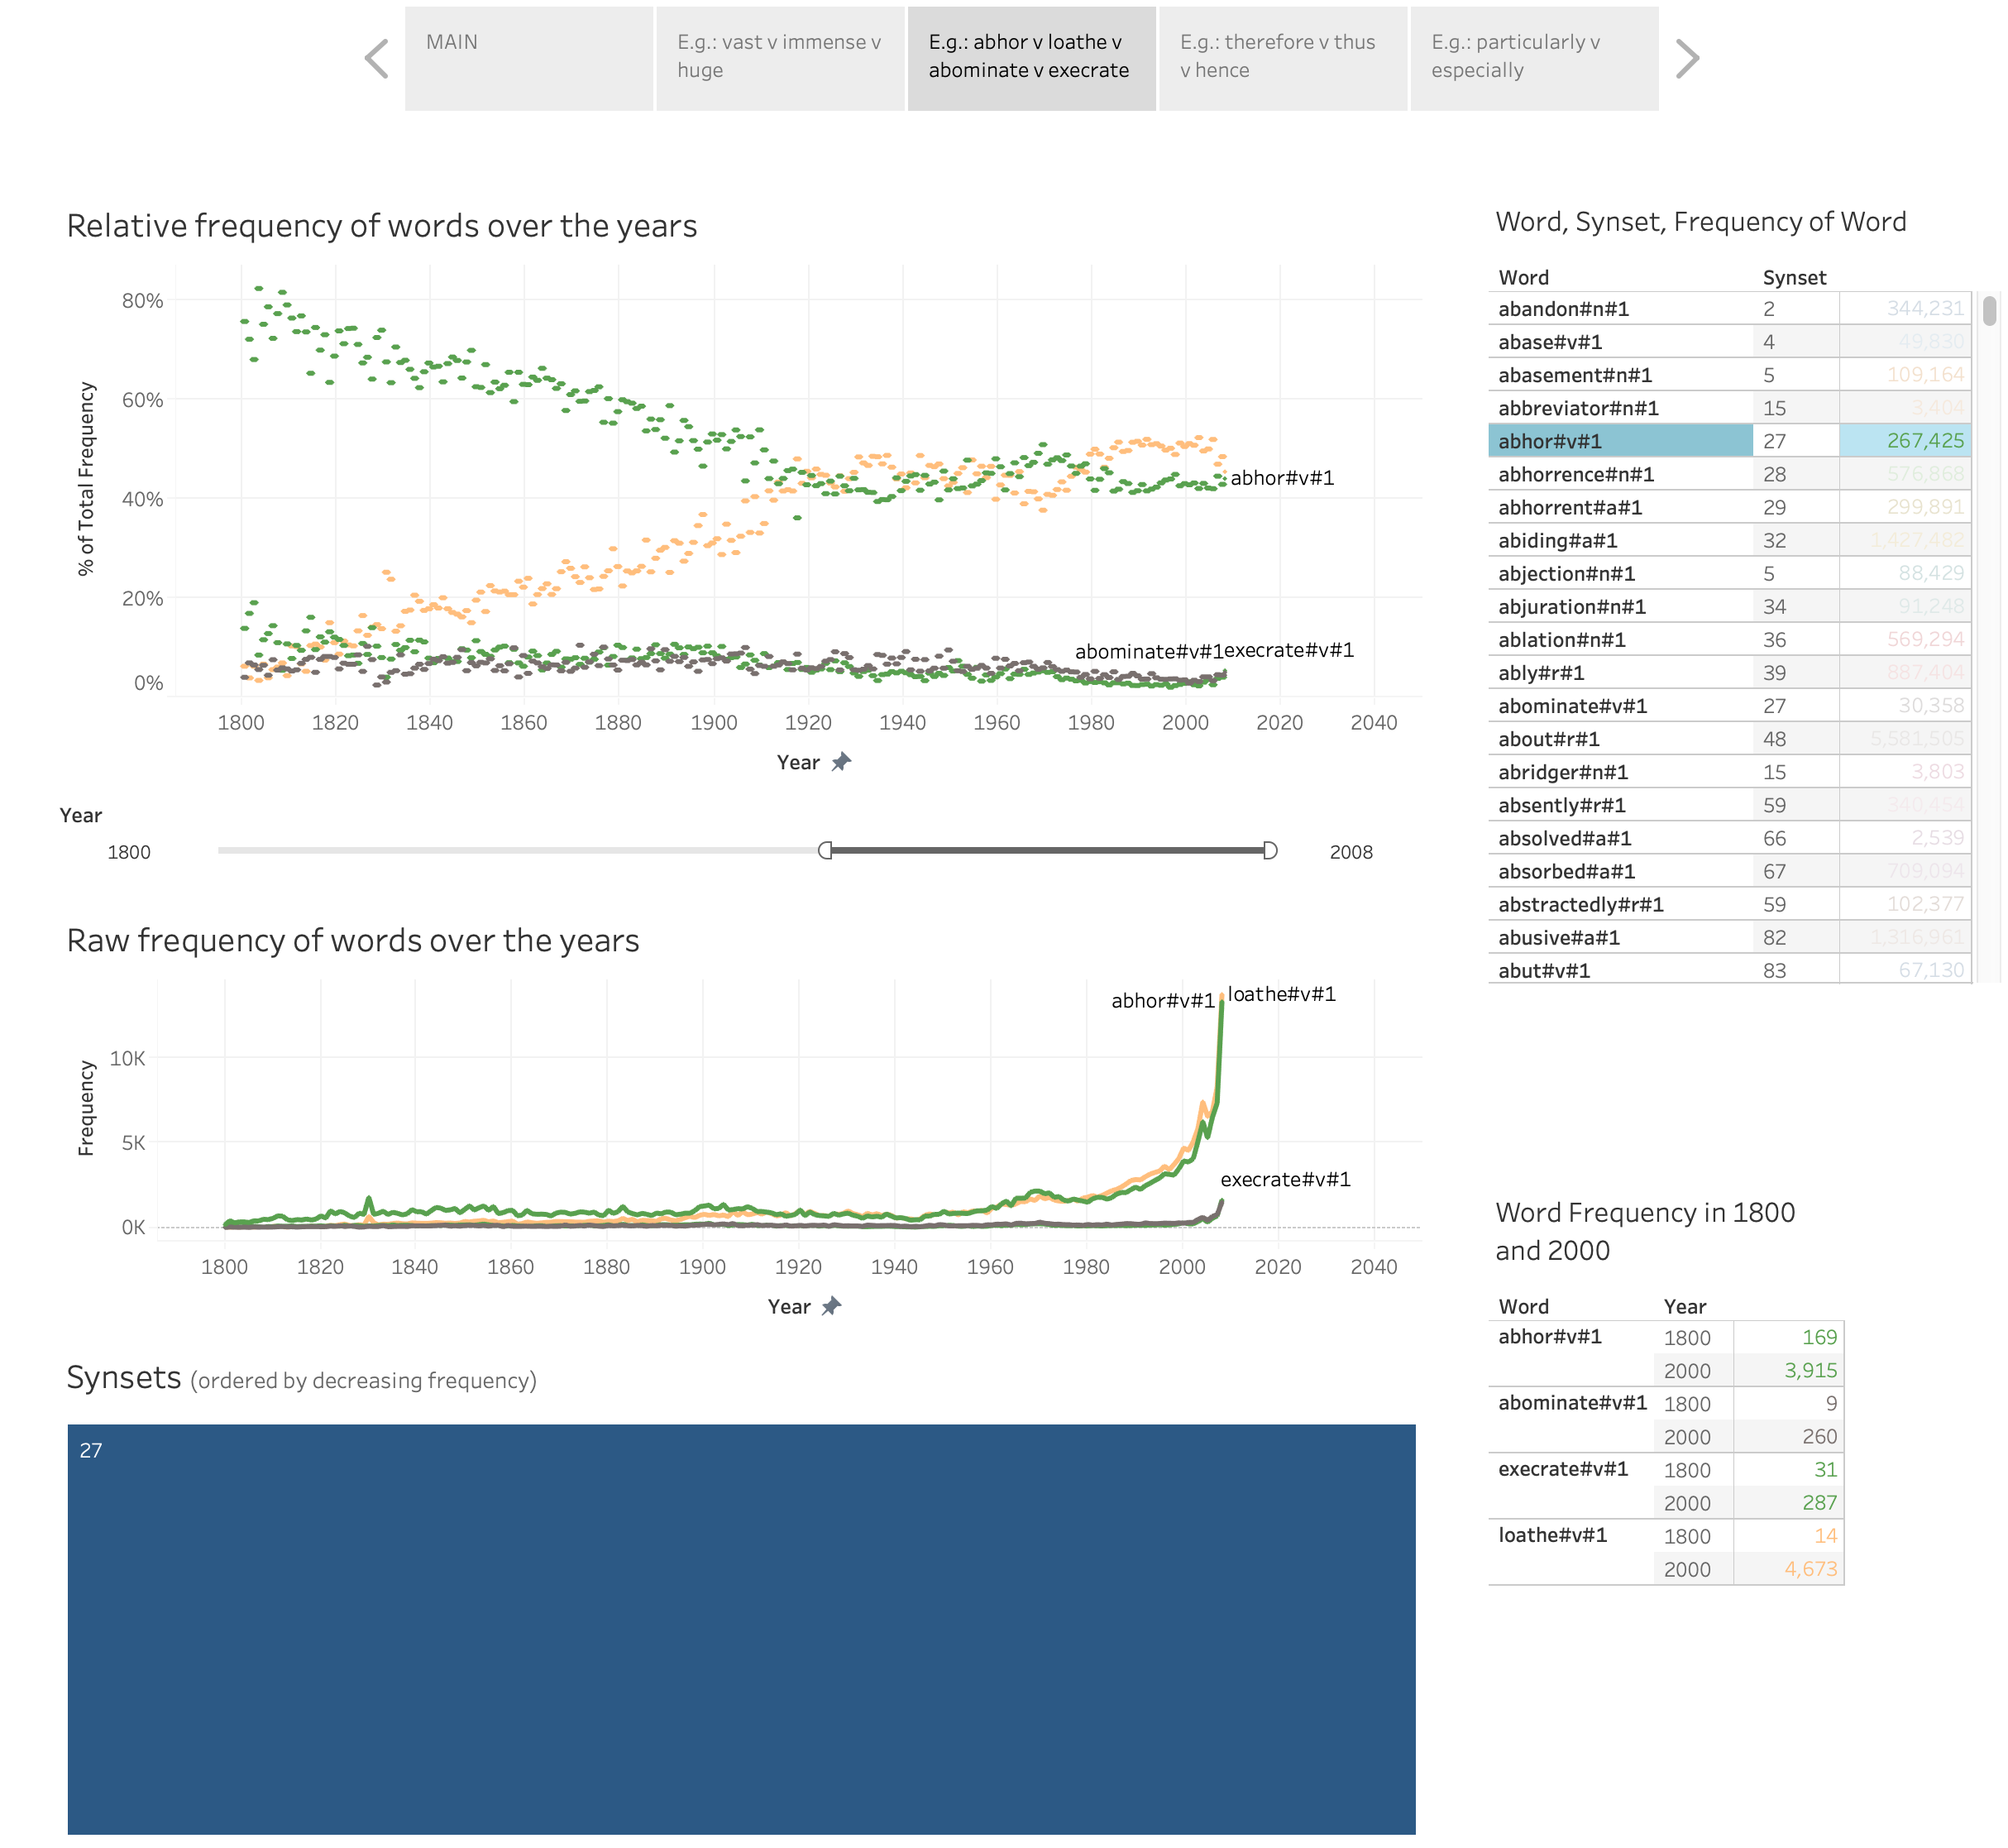Select the particularly v especially tab
The height and width of the screenshot is (1848, 2008).
click(x=1534, y=59)
